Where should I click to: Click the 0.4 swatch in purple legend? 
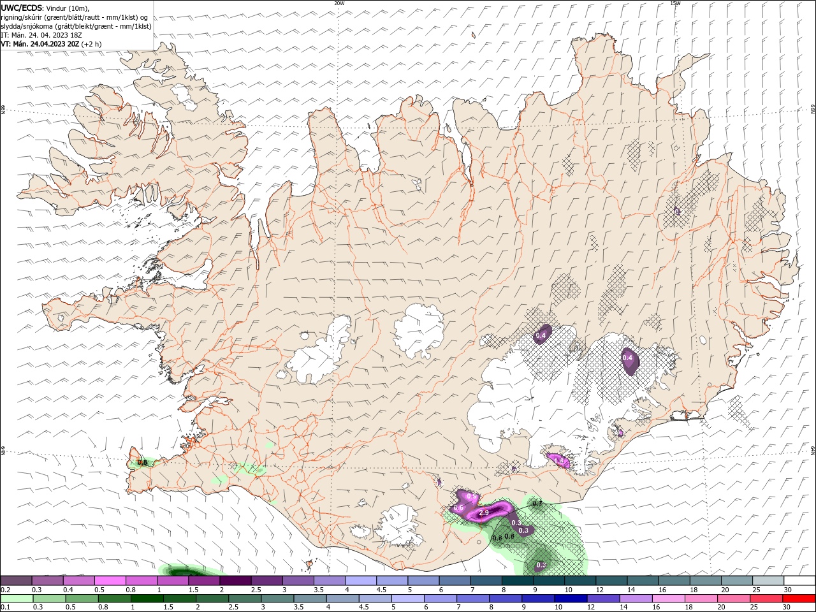[x=79, y=581]
